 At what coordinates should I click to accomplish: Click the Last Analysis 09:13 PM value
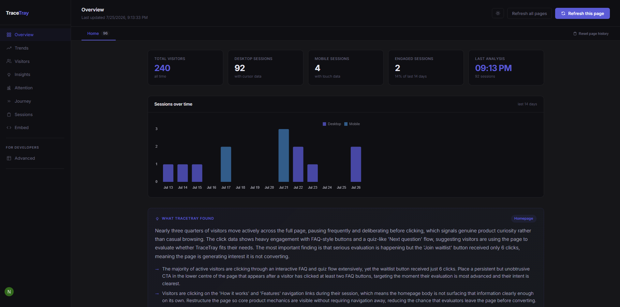pos(493,68)
